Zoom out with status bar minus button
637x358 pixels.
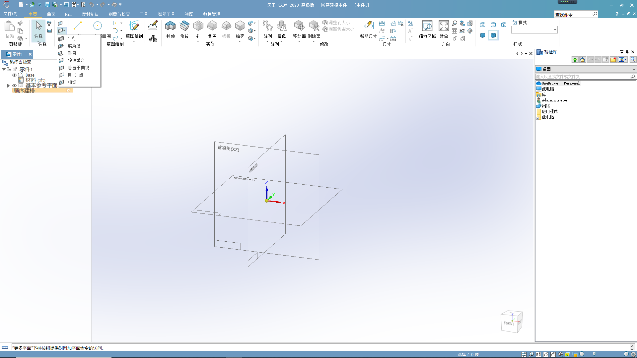[582, 354]
